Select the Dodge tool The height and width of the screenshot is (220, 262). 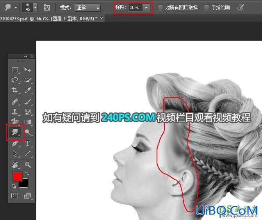coord(28,132)
